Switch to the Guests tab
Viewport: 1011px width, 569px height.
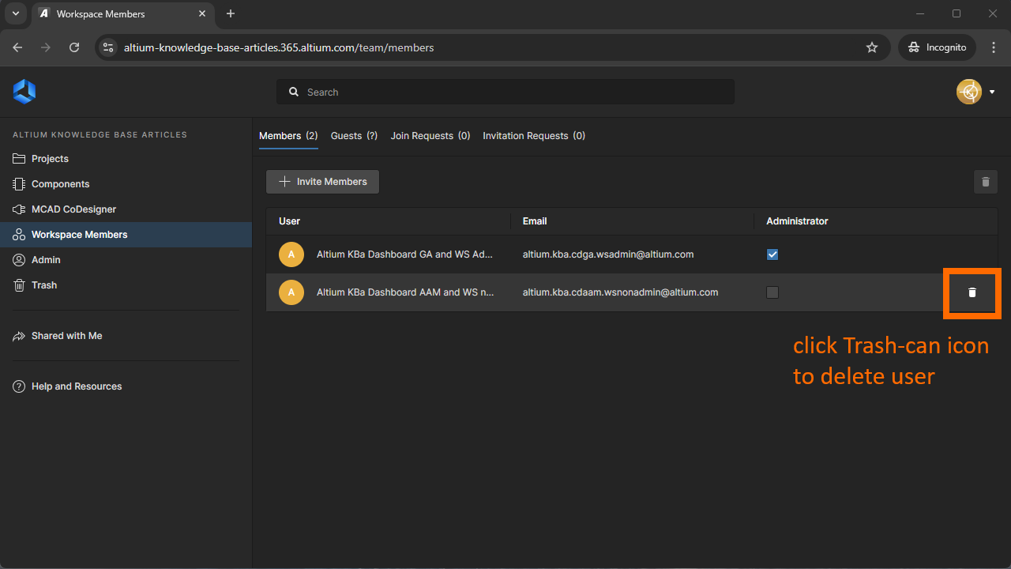point(354,136)
